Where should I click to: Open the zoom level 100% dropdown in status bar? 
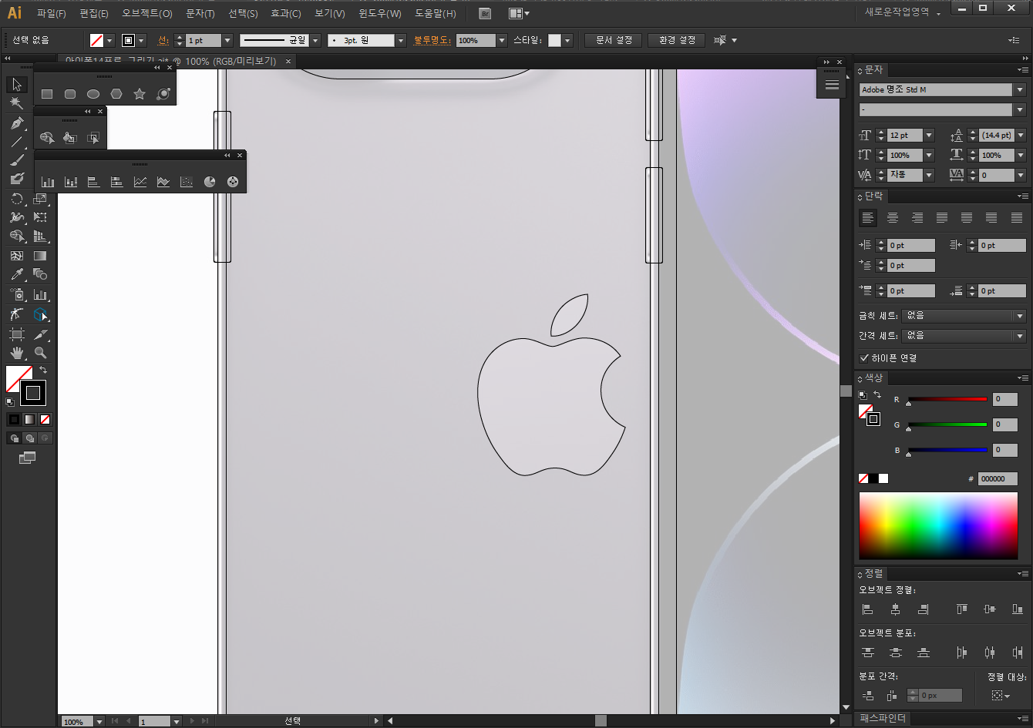[x=99, y=722]
